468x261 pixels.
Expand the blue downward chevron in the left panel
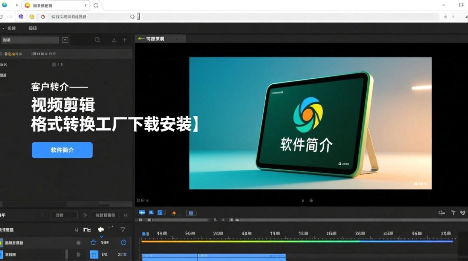101,236
